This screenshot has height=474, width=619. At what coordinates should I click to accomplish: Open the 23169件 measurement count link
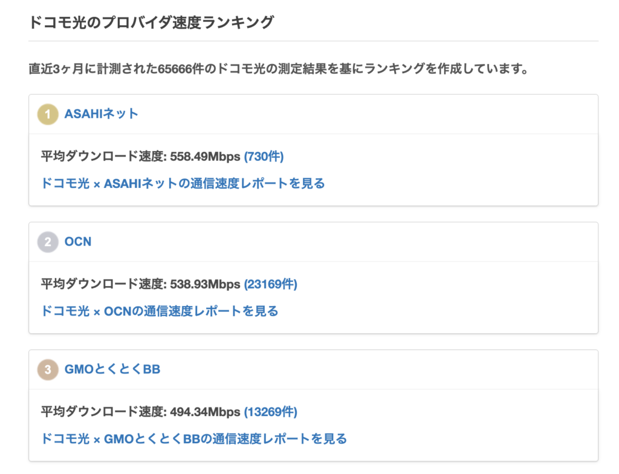click(272, 284)
